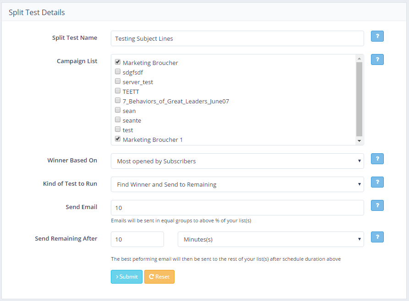Show help for Kind of Test to Run
Screen dimensions: 409x301
[377, 182]
